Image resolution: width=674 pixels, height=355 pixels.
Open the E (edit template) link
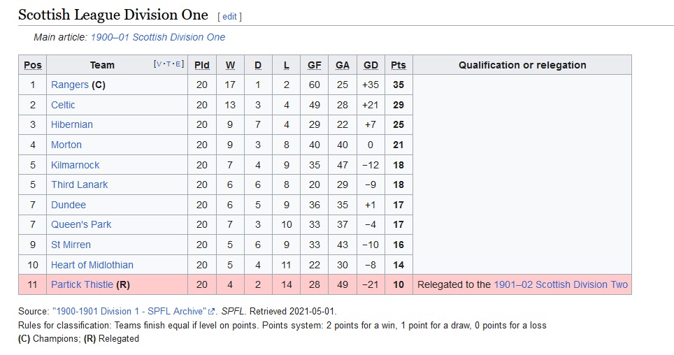coord(178,64)
